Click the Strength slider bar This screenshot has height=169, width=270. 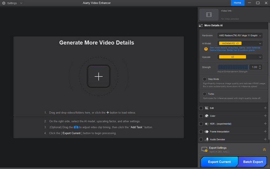(233, 67)
